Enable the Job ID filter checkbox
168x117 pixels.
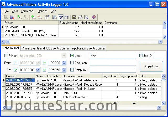pos(141,55)
